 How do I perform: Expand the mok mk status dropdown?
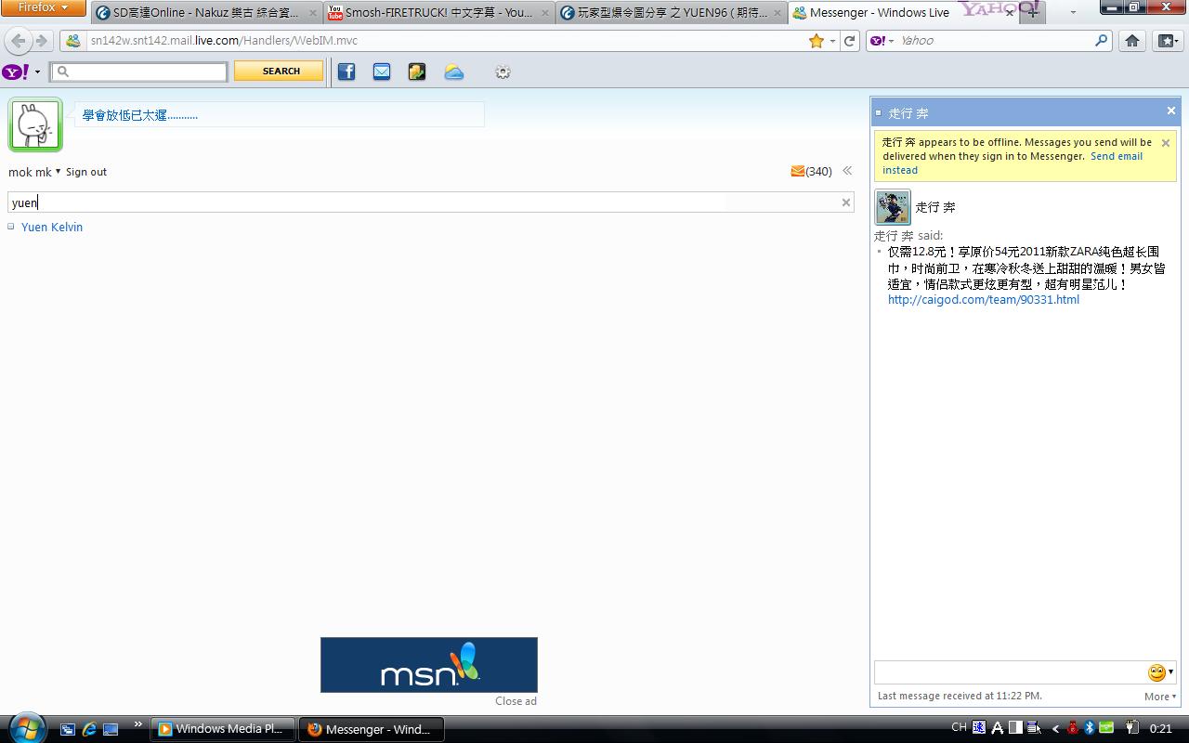pos(58,171)
